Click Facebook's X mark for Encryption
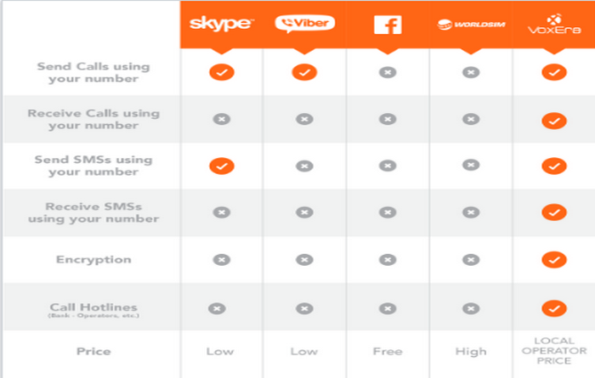595x378 pixels. pos(388,260)
